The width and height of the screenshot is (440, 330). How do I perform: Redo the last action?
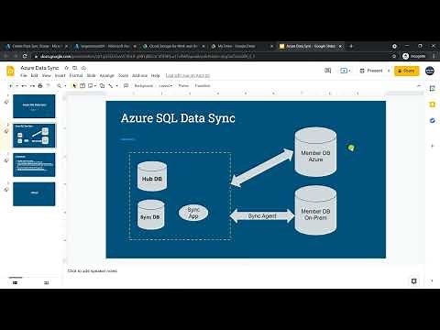pos(32,86)
